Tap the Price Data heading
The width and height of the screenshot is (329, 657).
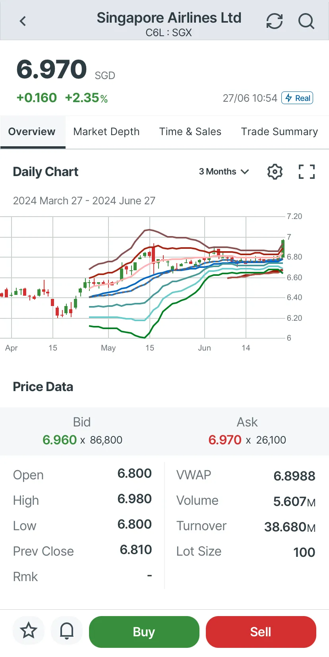[43, 387]
